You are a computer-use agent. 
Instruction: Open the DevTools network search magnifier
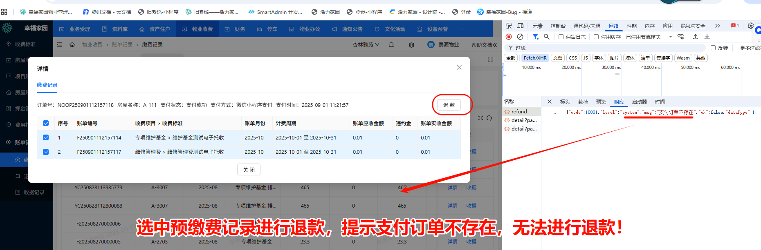point(547,37)
